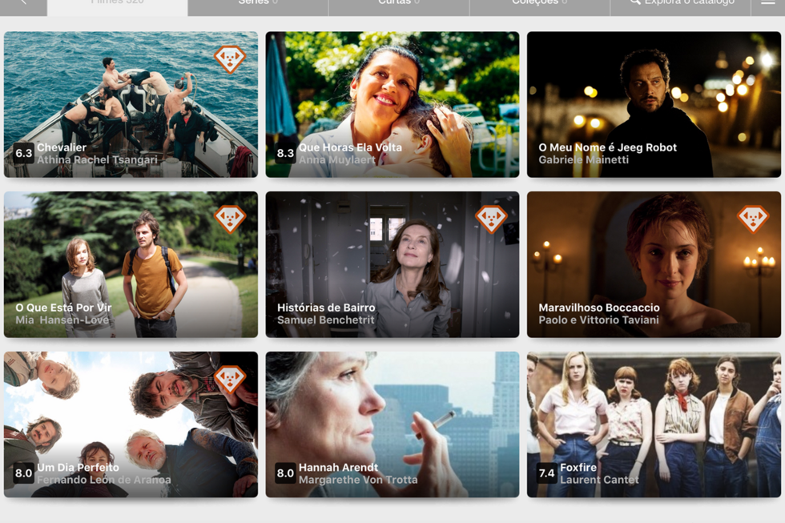Click the badge icon on Chevalier card
Screen dimensions: 785x523
tap(230, 58)
